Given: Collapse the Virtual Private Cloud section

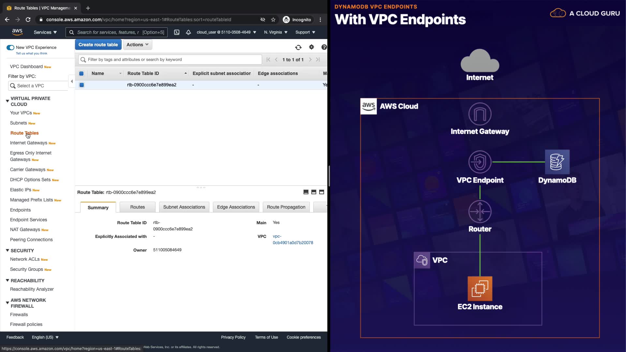Looking at the screenshot, I should click(7, 101).
